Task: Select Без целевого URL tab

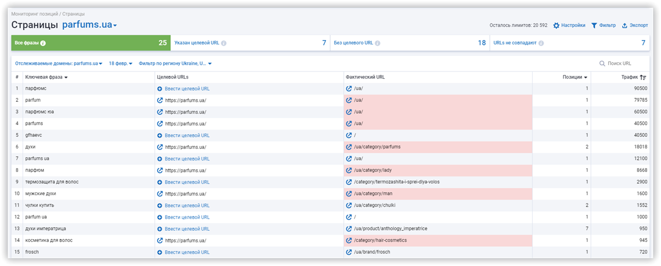Action: [x=410, y=43]
